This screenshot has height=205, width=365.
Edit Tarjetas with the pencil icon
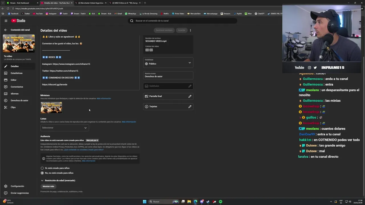pos(190,106)
